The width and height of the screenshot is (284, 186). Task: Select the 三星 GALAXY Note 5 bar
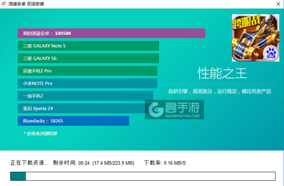tap(88, 46)
